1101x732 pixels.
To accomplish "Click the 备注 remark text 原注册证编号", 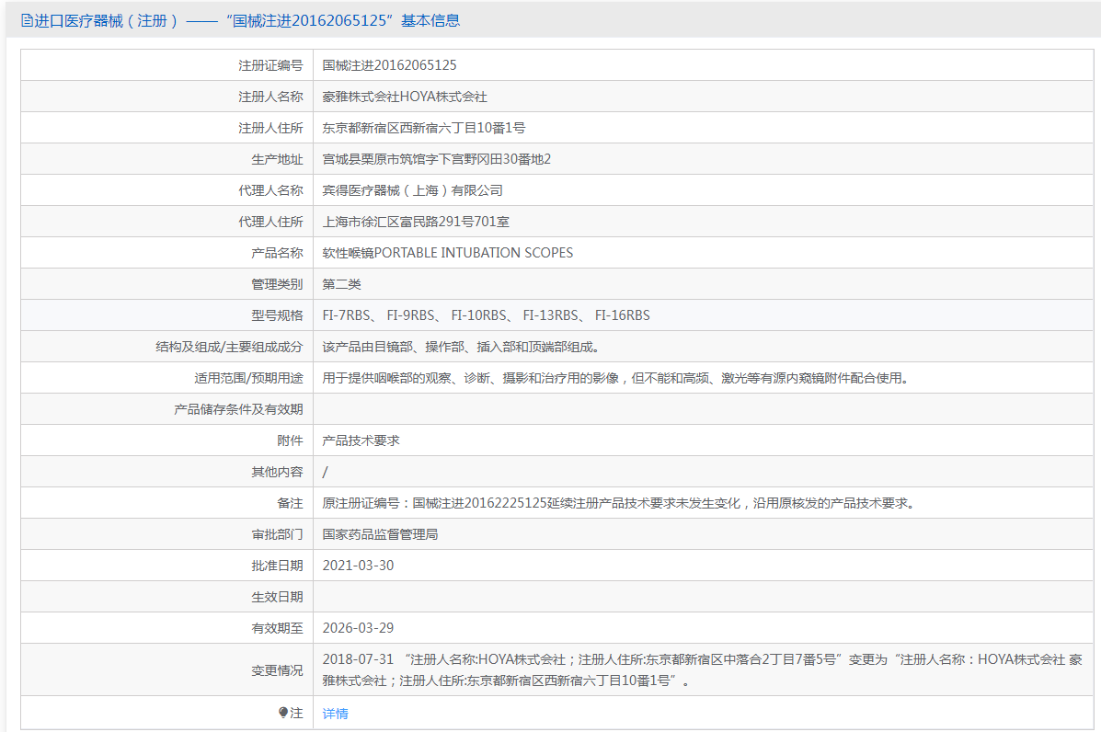I will click(x=618, y=503).
